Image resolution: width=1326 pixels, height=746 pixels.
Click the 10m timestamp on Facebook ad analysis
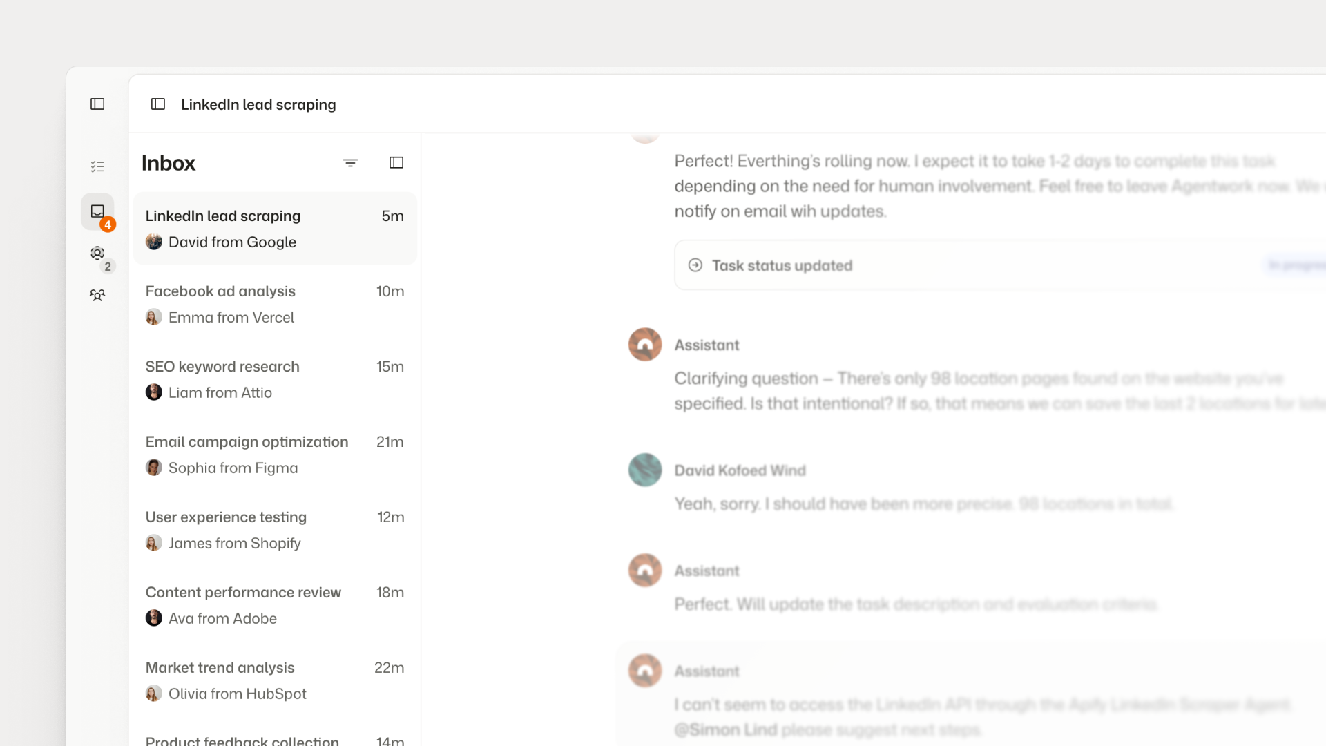click(390, 291)
